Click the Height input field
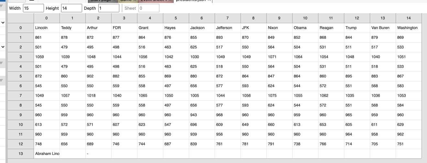This screenshot has width=427, height=163. tap(71, 8)
